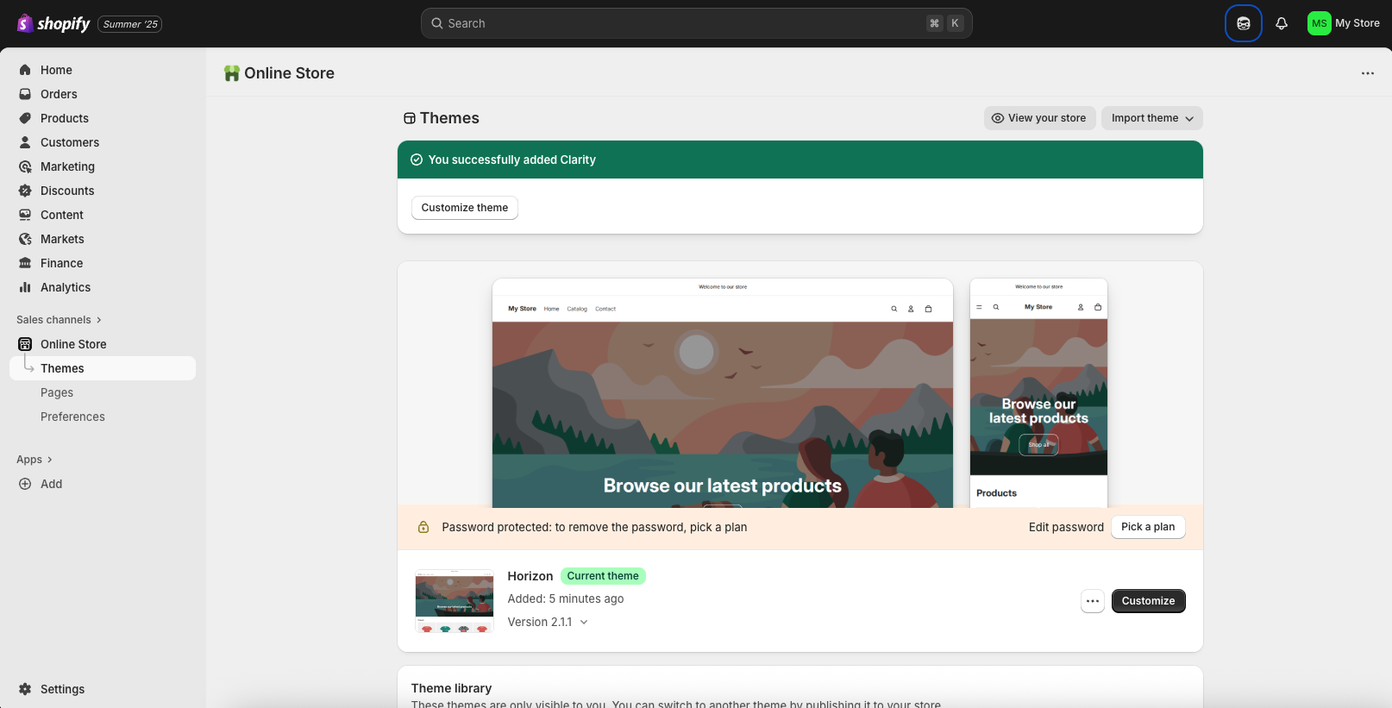This screenshot has height=708, width=1392.
Task: Open Settings at the bottom of the sidebar
Action: (x=103, y=689)
